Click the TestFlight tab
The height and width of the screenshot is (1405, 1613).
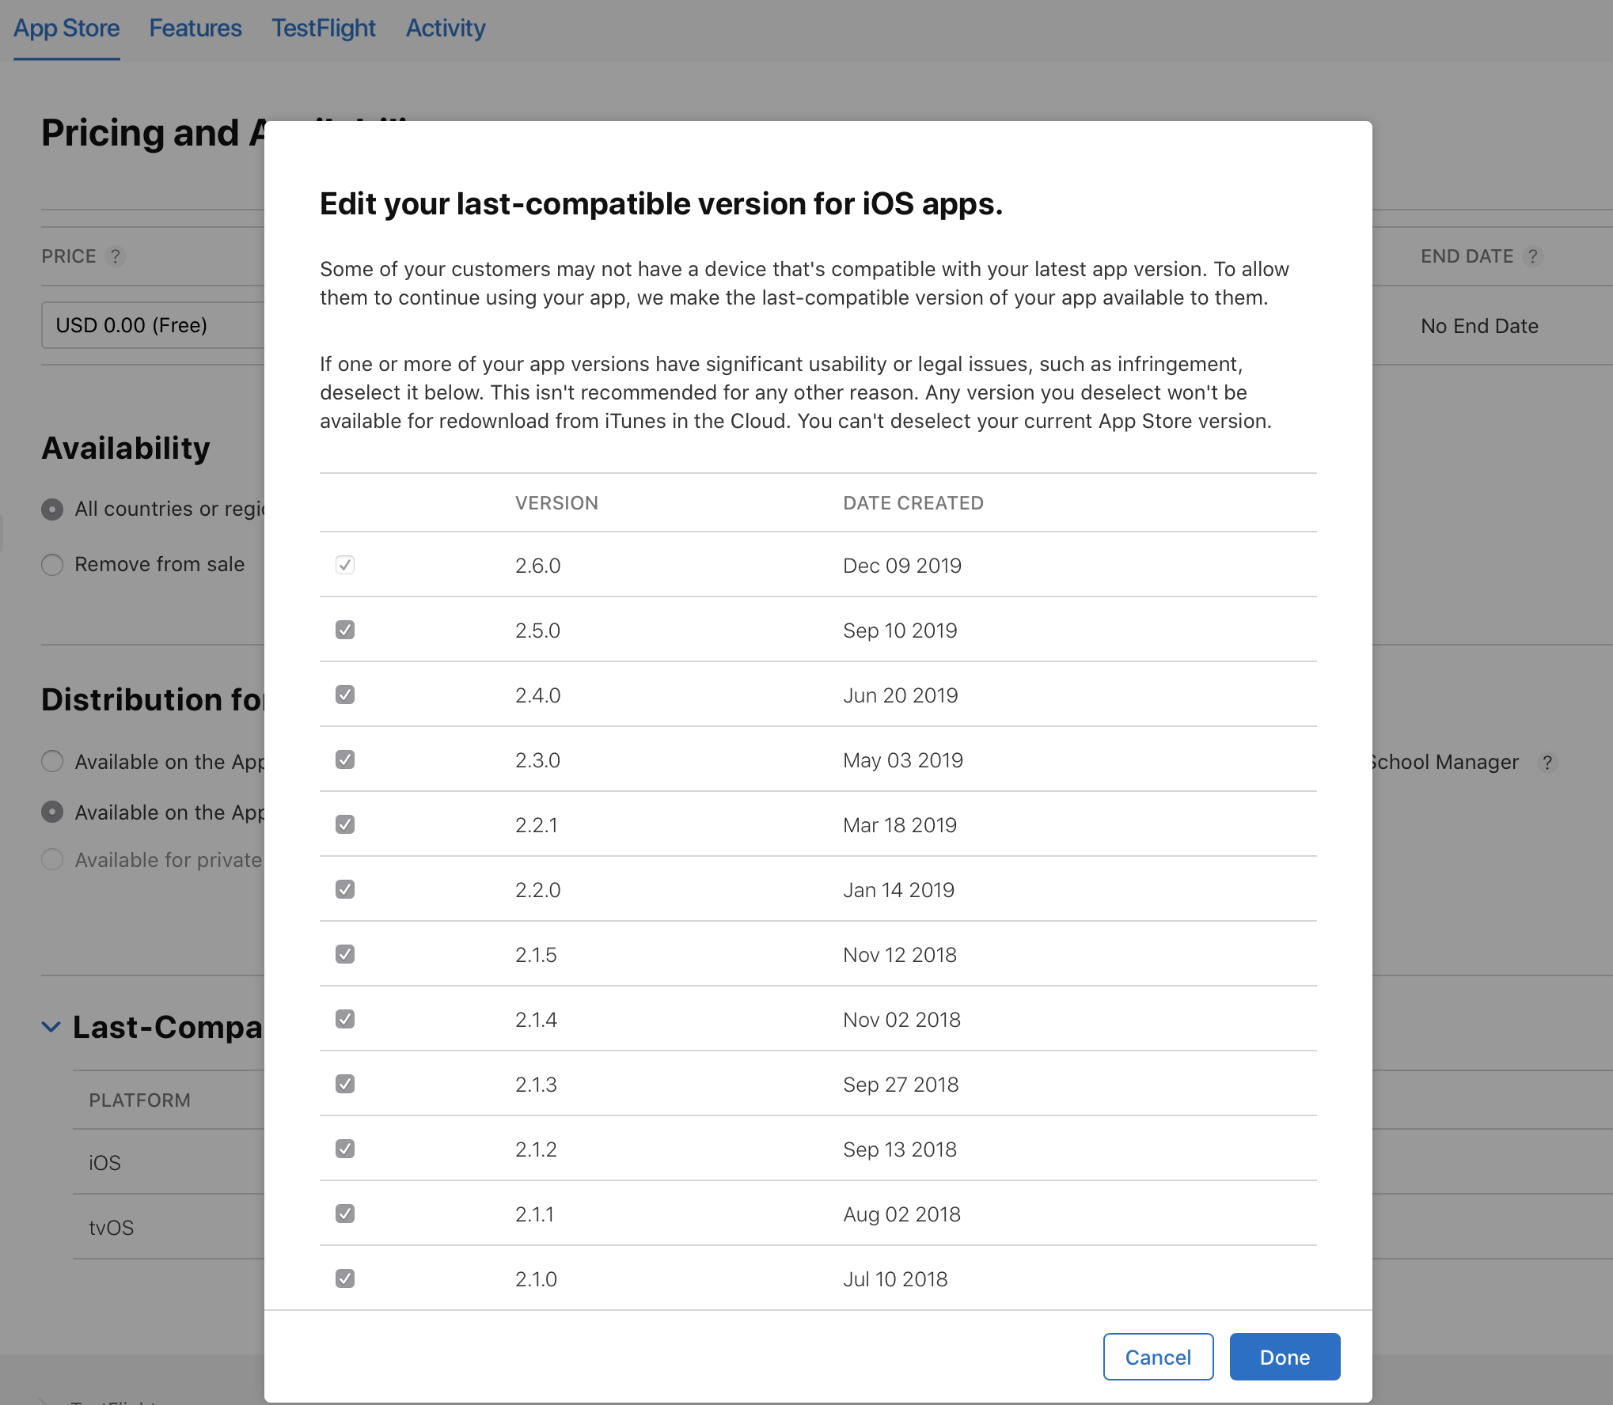(326, 28)
